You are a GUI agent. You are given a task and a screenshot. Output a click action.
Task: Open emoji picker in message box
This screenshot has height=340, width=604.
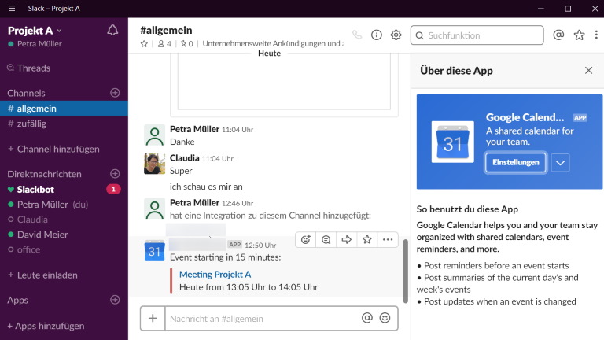(385, 319)
